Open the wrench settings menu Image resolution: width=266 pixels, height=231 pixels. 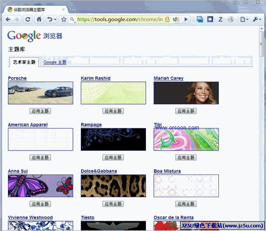tap(257, 19)
